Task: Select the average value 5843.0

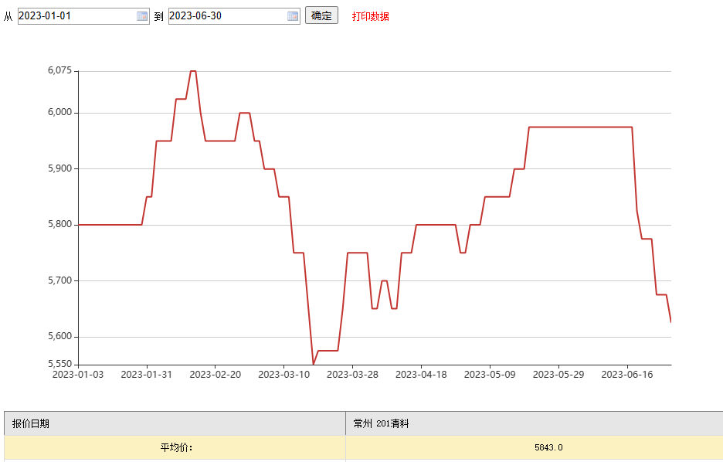Action: click(548, 447)
